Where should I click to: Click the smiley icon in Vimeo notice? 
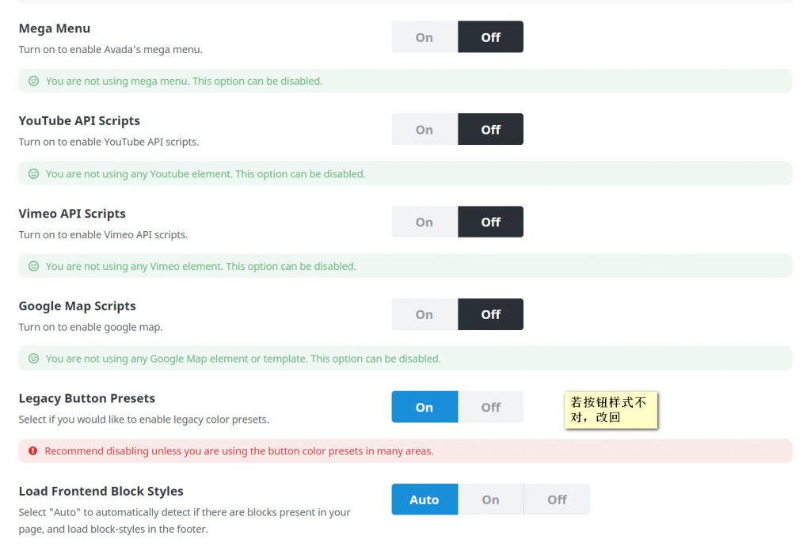click(33, 266)
